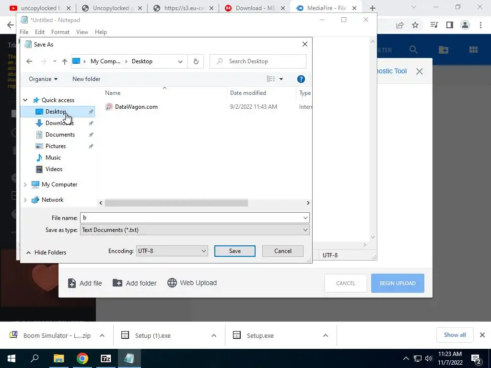Open File Explorer from taskbar
The width and height of the screenshot is (491, 368).
click(58, 358)
